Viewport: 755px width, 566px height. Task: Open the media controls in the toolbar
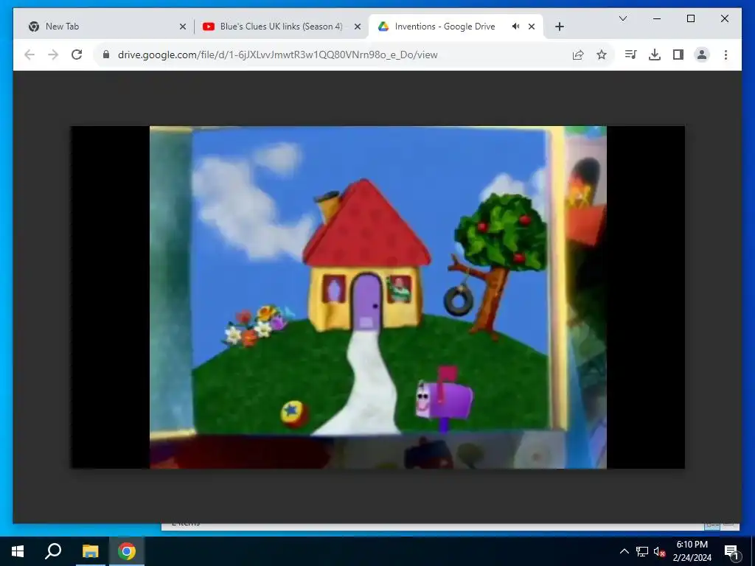pos(631,55)
